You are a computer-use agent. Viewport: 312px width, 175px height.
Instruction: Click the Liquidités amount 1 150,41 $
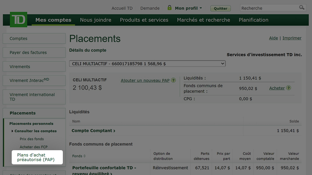click(x=250, y=78)
